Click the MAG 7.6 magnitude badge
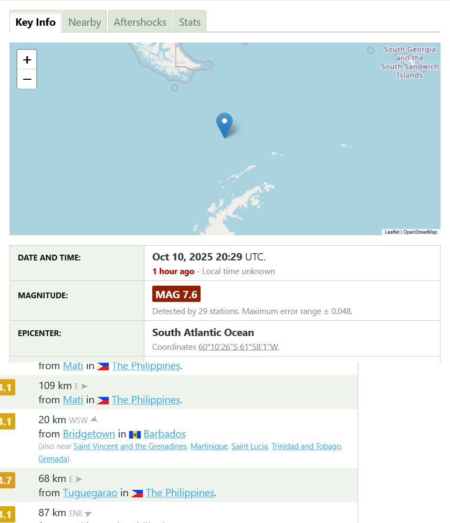 pyautogui.click(x=176, y=294)
